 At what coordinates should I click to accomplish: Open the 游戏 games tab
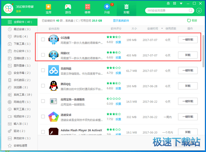click(x=68, y=9)
